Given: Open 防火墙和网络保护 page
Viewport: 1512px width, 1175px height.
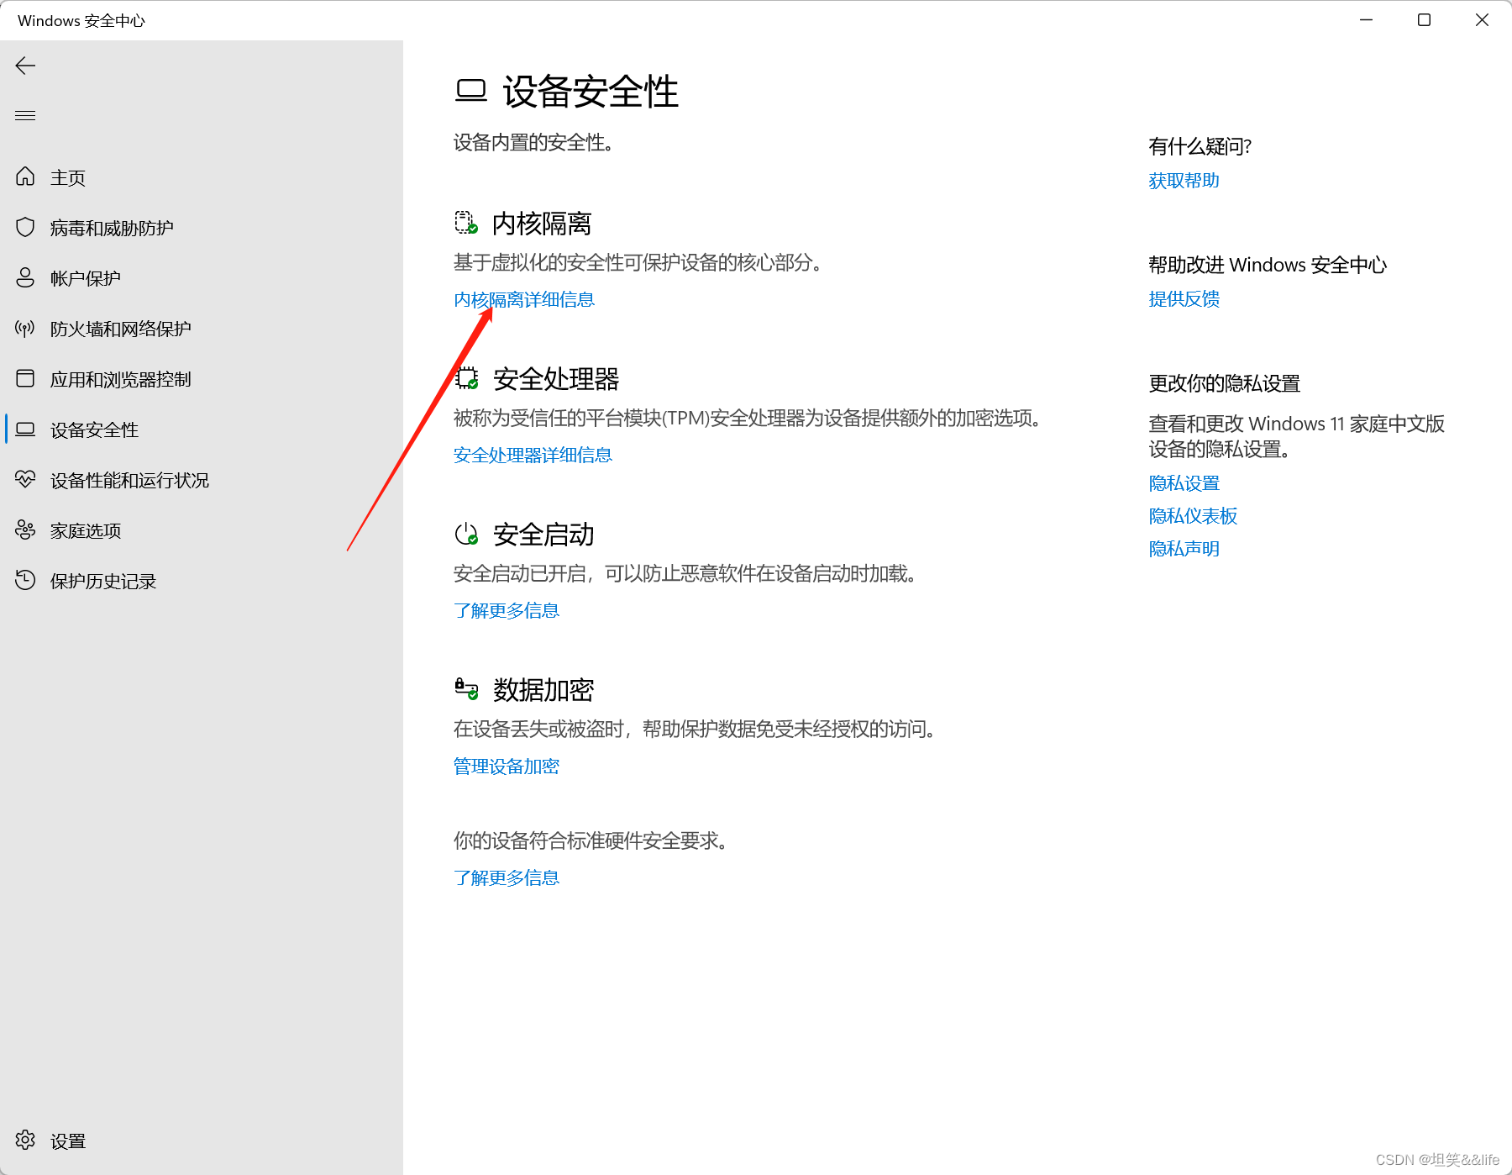Looking at the screenshot, I should click(x=202, y=329).
